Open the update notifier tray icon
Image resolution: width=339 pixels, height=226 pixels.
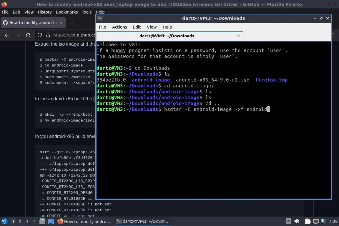pos(323,221)
